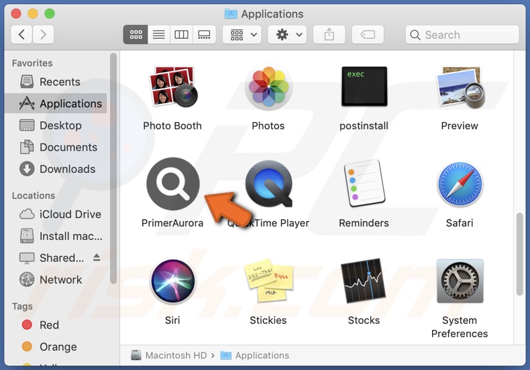Open the Reminders app icon

coord(364,184)
